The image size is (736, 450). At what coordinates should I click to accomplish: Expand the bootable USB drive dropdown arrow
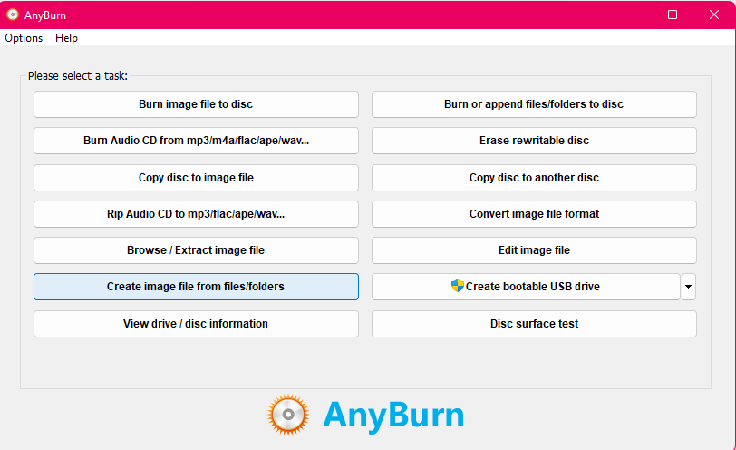[x=688, y=287]
